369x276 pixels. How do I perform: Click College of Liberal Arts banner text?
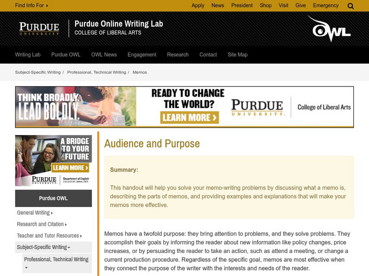coord(324,107)
